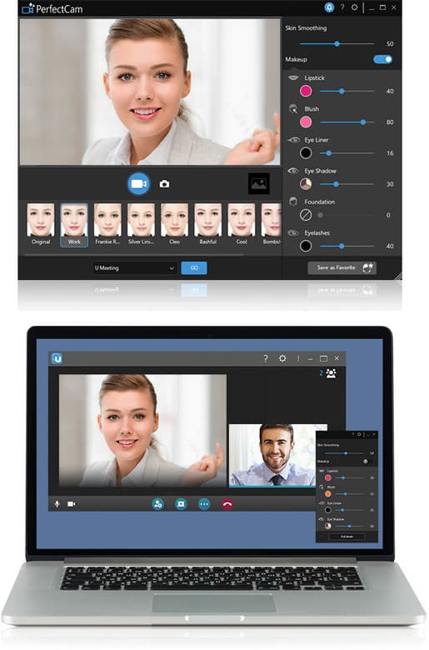The height and width of the screenshot is (650, 429).
Task: Click the Blush pink color swatch
Action: (x=306, y=122)
